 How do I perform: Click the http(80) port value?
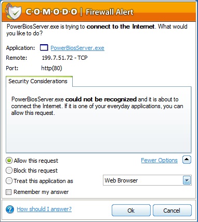(51, 68)
